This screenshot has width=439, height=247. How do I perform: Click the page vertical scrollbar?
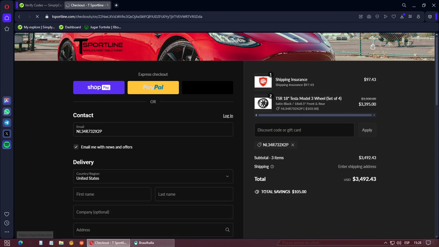pyautogui.click(x=437, y=70)
